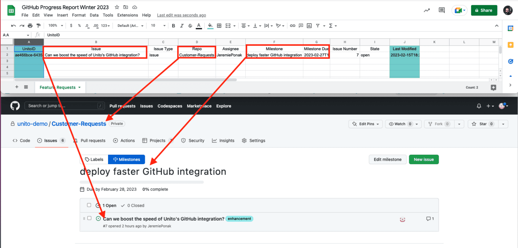
Task: Click the green New issue button
Action: pyautogui.click(x=424, y=159)
